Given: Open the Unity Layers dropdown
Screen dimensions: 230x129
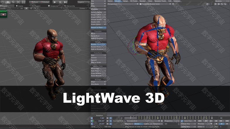Looking at the screenshot, I should pyautogui.click(x=83, y=2).
